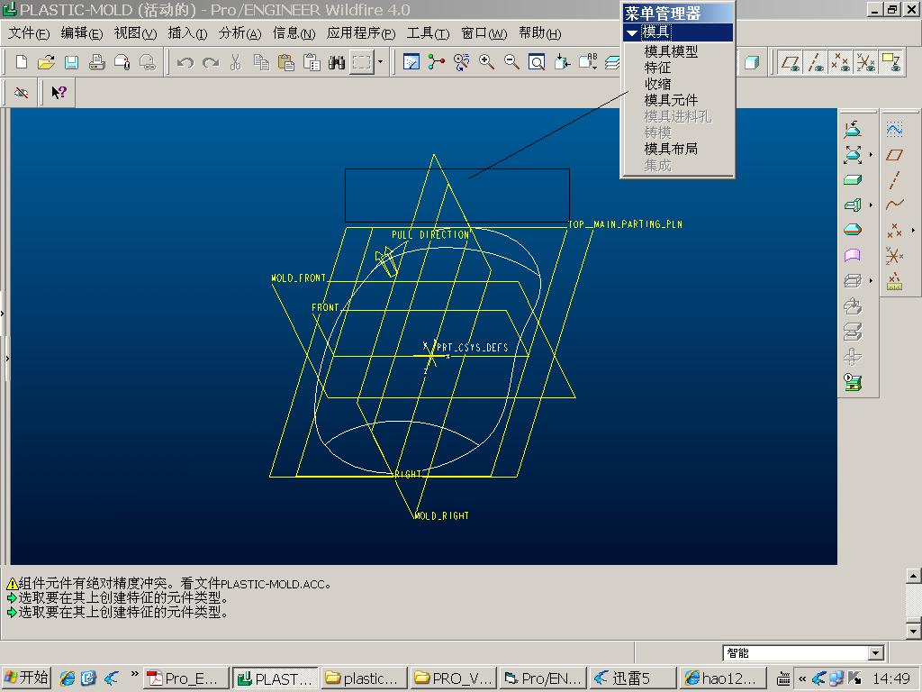The width and height of the screenshot is (922, 692).
Task: Open the 智能 selection filter dropdown
Action: 875,652
